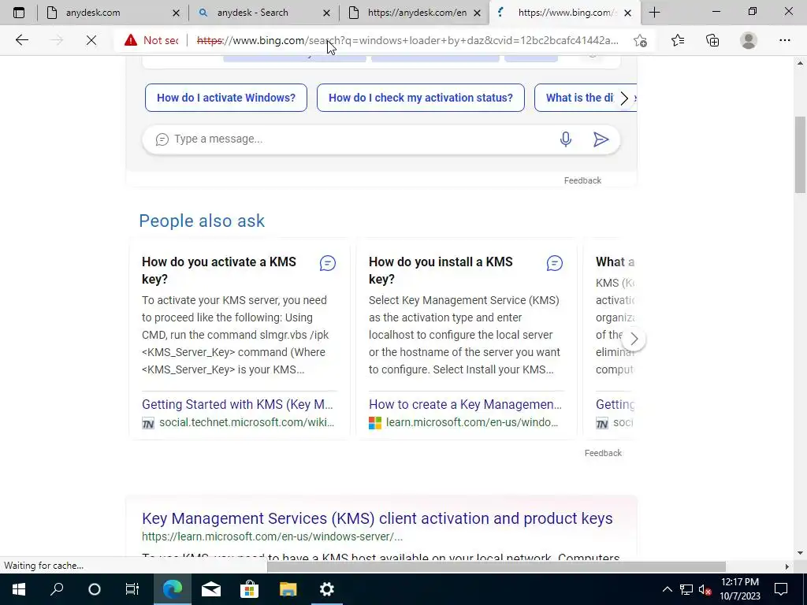
Task: Send the chat message arrow icon
Action: pyautogui.click(x=601, y=139)
